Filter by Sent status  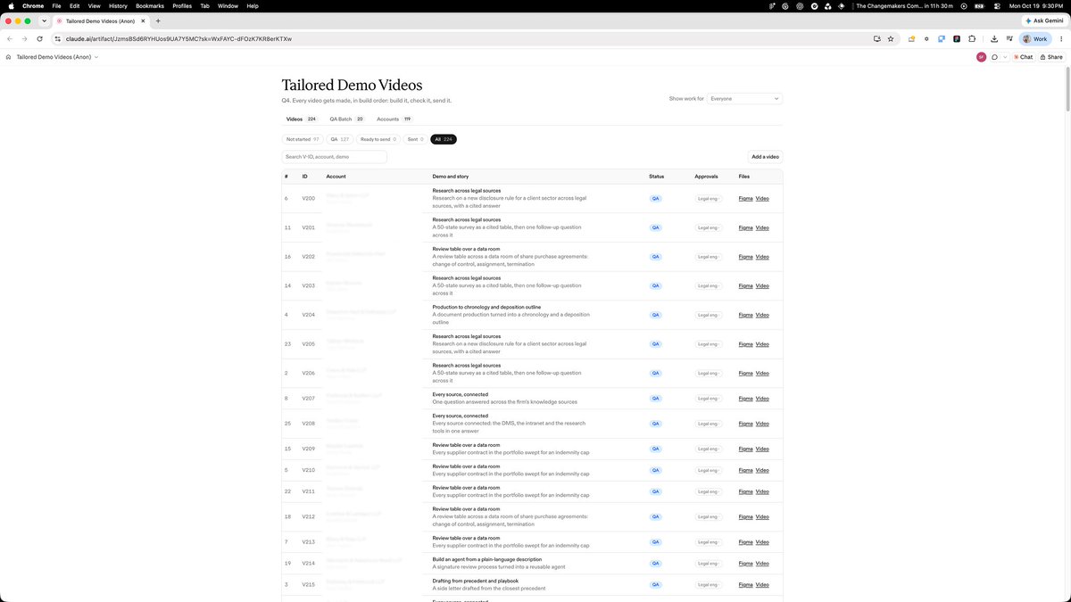tap(415, 139)
